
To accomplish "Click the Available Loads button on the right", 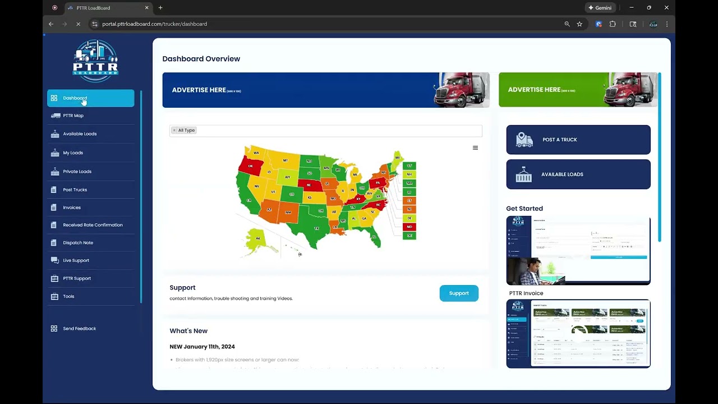I will coord(578,175).
